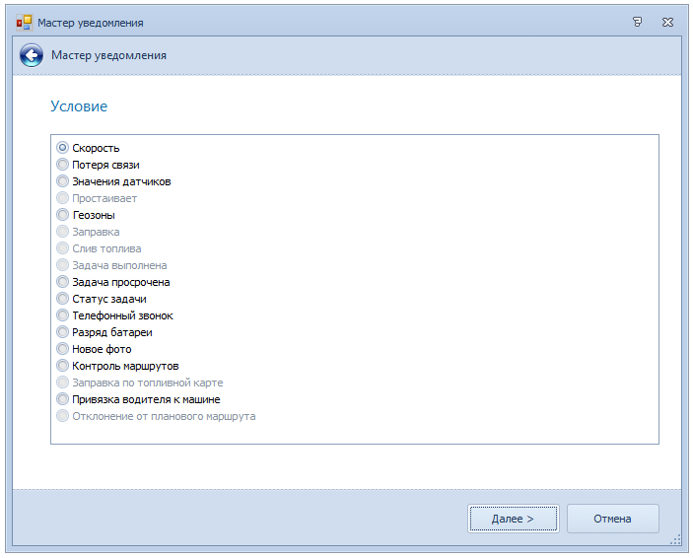The width and height of the screenshot is (693, 558).
Task: Select the Новое фото option
Action: [63, 349]
